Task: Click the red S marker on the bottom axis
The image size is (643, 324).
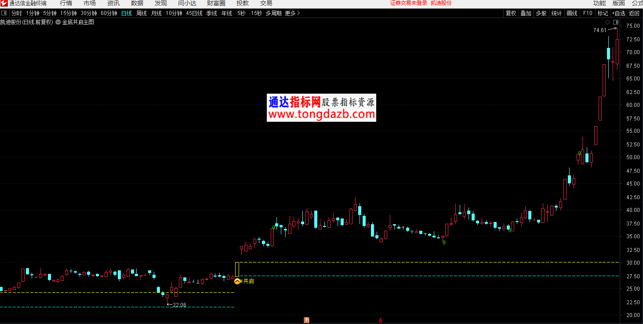Action: point(381,320)
